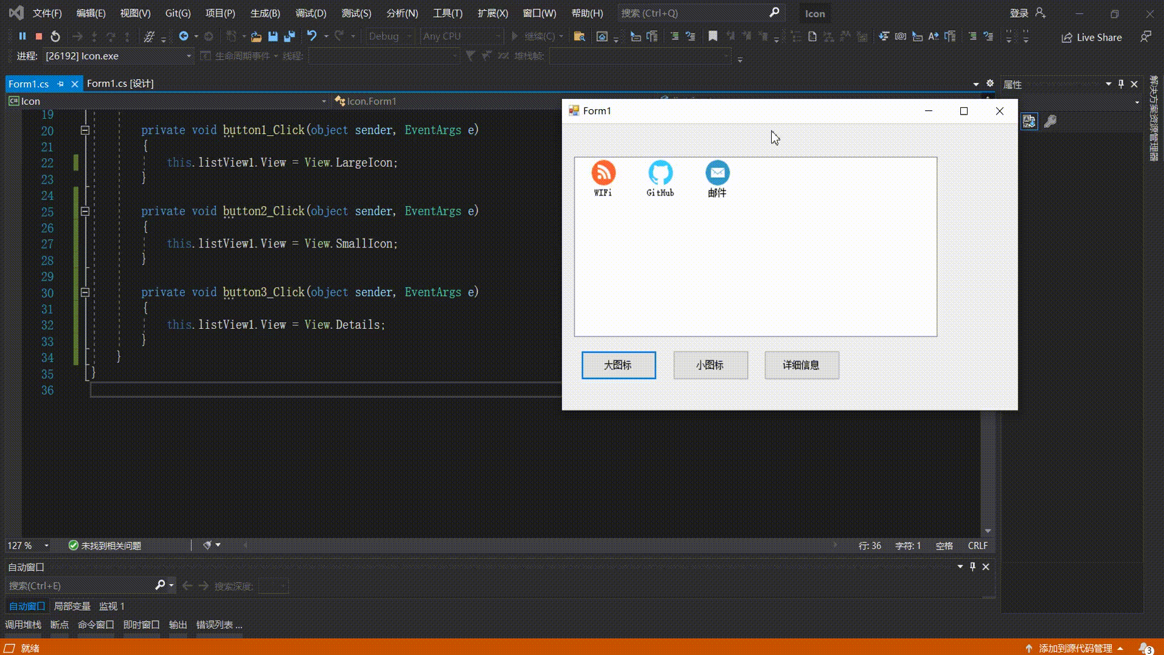The width and height of the screenshot is (1164, 655).
Task: Click the Undo arrow icon
Action: point(312,36)
